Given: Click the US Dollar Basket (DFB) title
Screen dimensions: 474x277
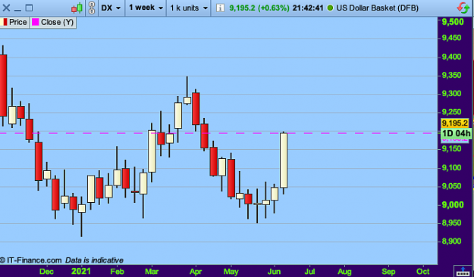Looking at the screenshot, I should [x=377, y=8].
